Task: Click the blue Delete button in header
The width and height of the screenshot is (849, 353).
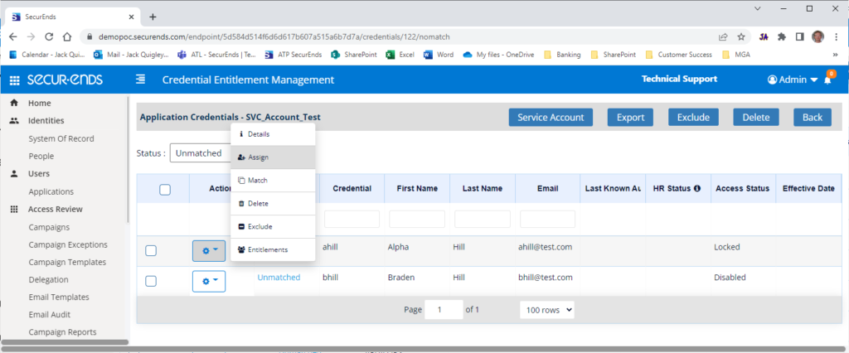Action: [756, 118]
